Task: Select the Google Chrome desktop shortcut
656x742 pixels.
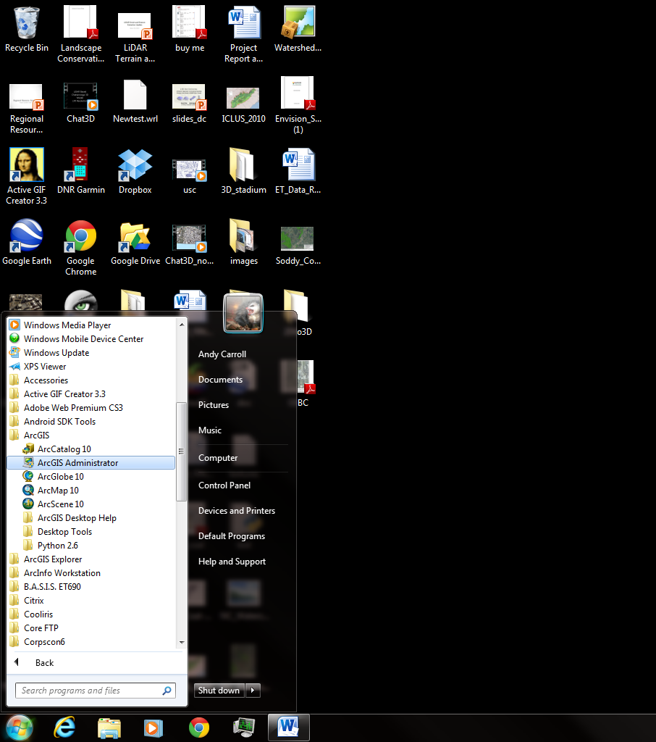Action: click(81, 248)
